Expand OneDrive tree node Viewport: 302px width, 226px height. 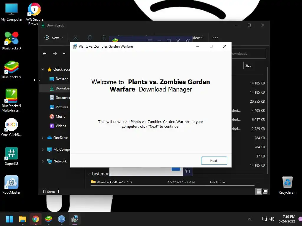(42, 138)
